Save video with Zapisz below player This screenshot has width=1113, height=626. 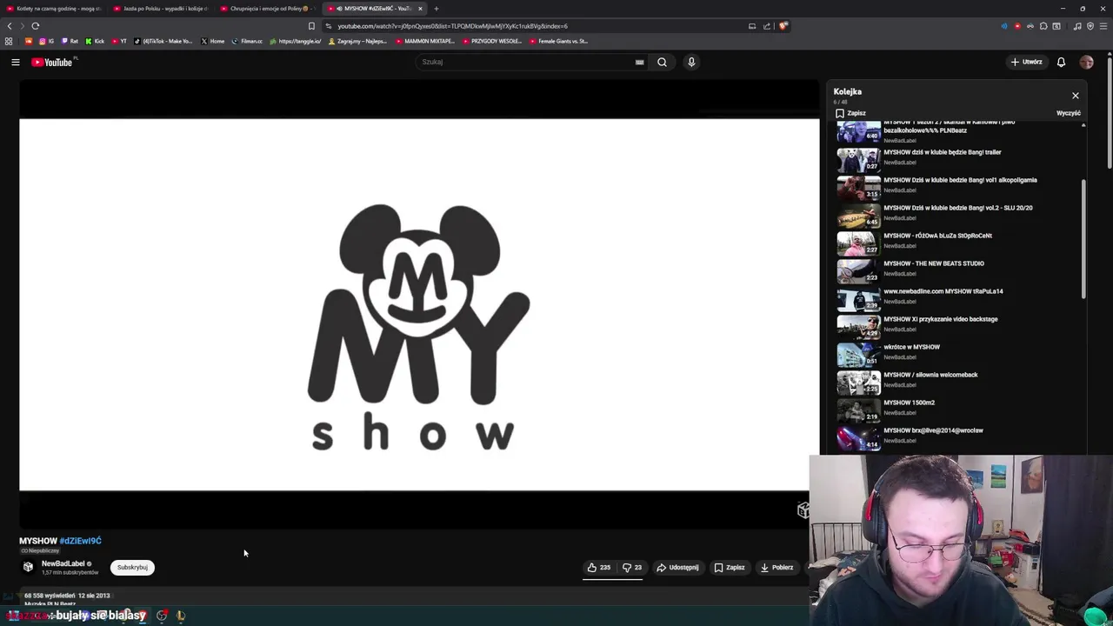729,567
